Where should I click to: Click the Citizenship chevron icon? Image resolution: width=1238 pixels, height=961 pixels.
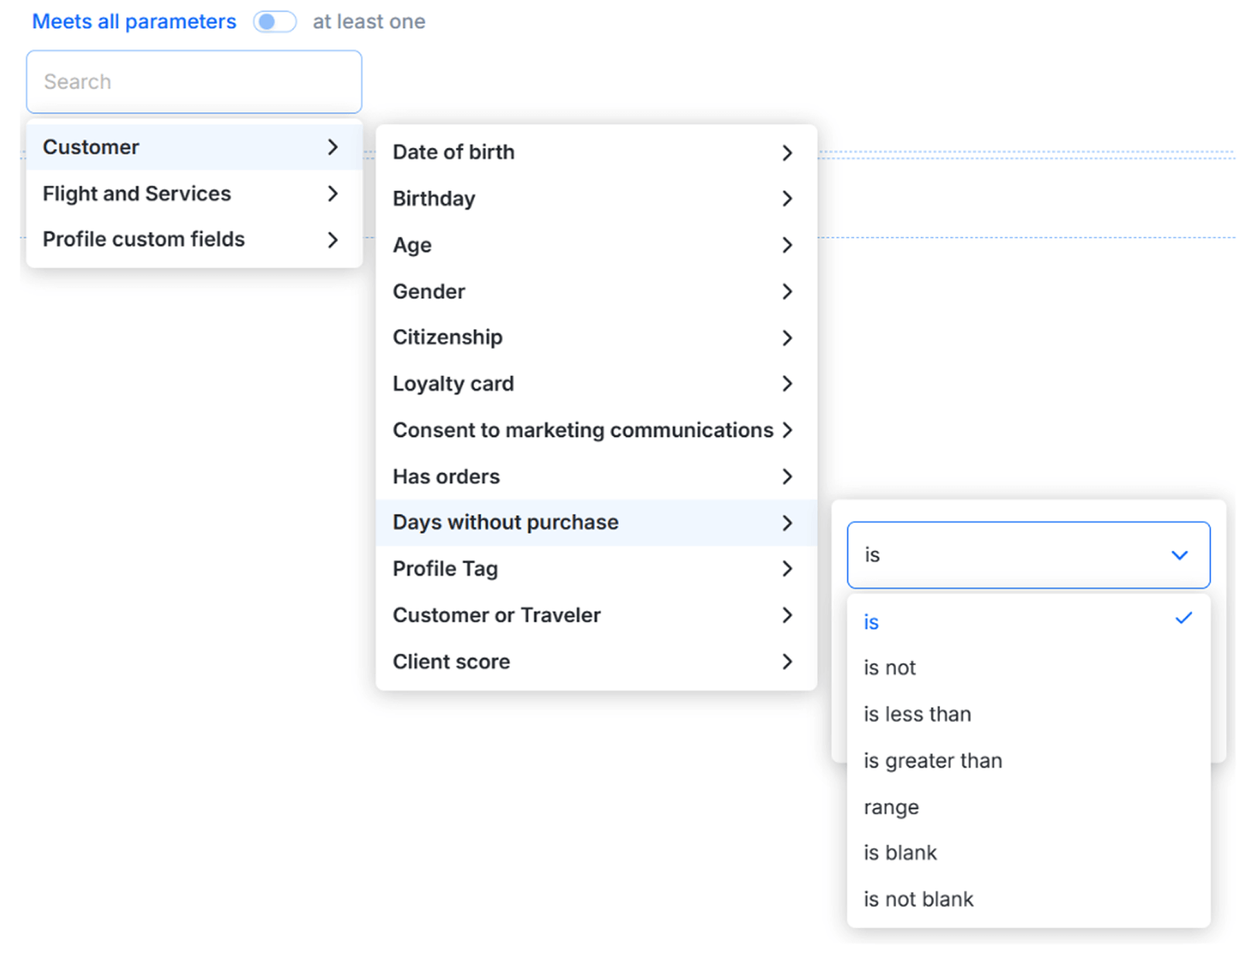coord(787,338)
